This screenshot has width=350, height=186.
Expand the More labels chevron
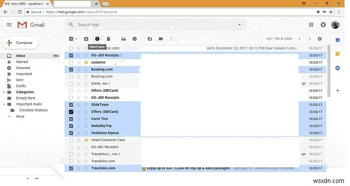(x=9, y=116)
